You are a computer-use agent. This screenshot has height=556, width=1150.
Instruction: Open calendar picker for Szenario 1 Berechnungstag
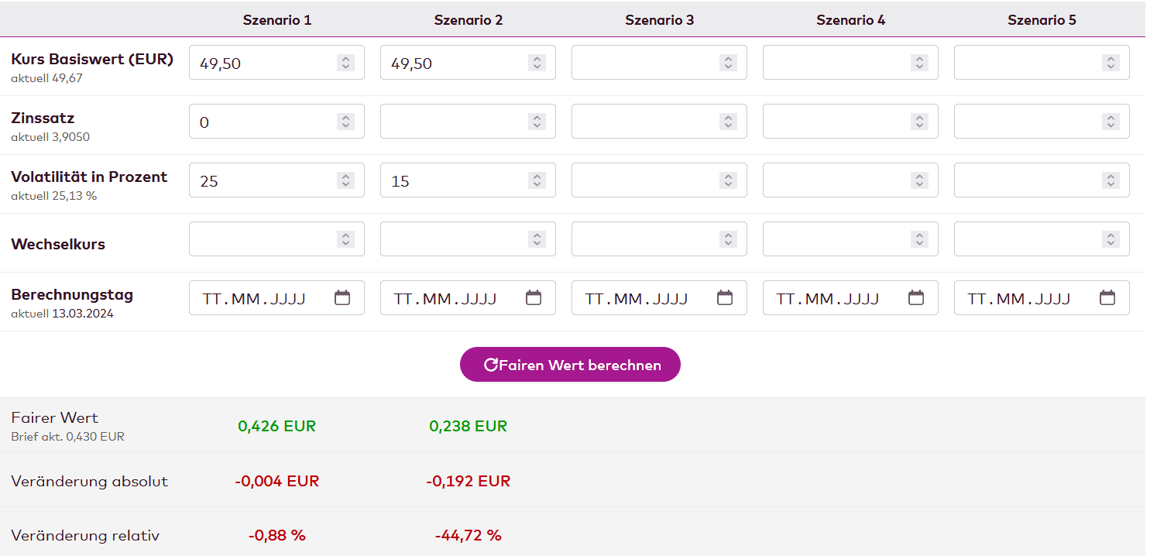tap(342, 297)
